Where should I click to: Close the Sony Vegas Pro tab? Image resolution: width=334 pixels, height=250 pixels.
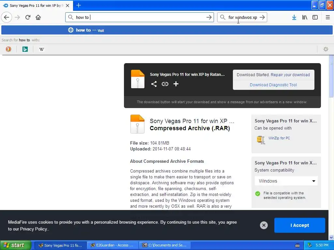click(x=68, y=6)
